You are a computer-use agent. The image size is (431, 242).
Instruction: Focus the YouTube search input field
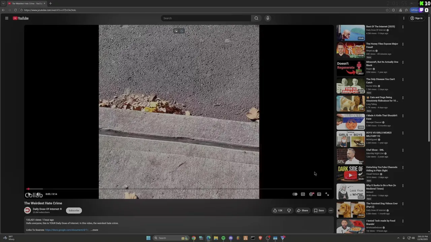click(206, 18)
